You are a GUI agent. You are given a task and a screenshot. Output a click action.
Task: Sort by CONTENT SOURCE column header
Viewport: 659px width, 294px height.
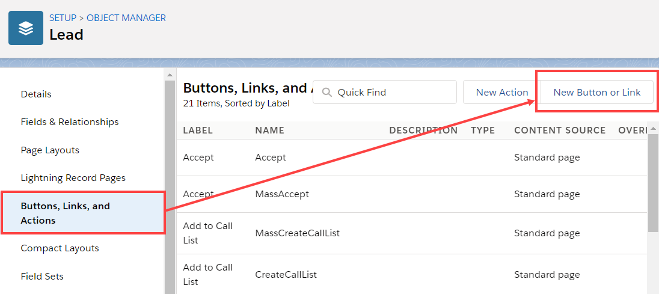point(560,130)
